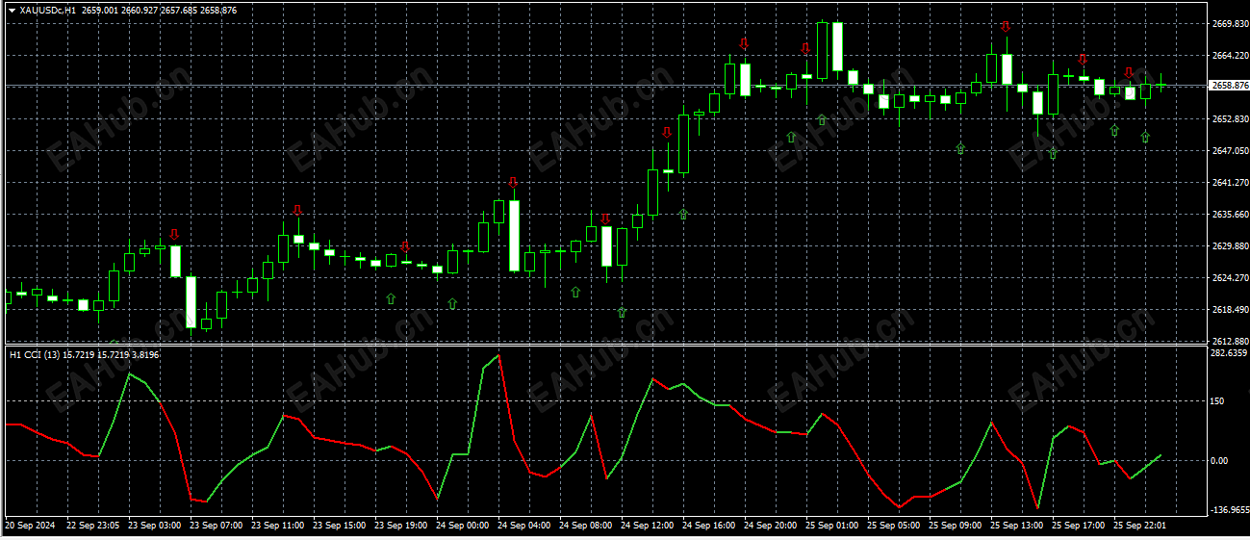Click the 23 Sep 15:00 time label
Viewport: 1250px width, 540px height.
[x=339, y=526]
